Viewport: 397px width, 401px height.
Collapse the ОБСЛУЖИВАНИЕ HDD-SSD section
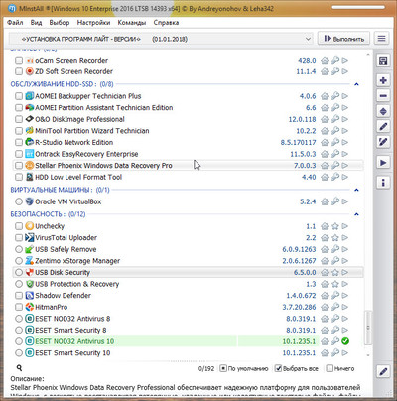[x=356, y=84]
